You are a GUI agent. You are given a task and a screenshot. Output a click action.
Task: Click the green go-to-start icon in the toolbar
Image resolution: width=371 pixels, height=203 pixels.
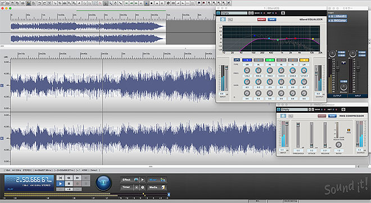(126, 3)
